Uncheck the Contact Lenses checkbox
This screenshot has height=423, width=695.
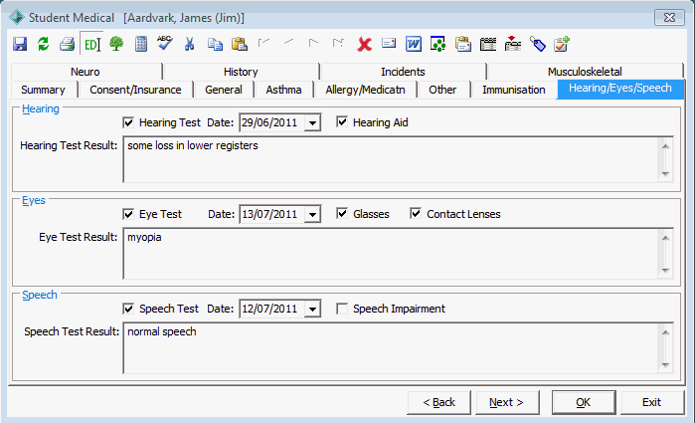(416, 213)
